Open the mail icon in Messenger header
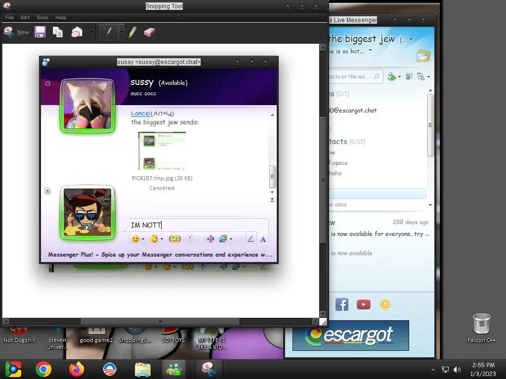506x379 pixels. [423, 56]
